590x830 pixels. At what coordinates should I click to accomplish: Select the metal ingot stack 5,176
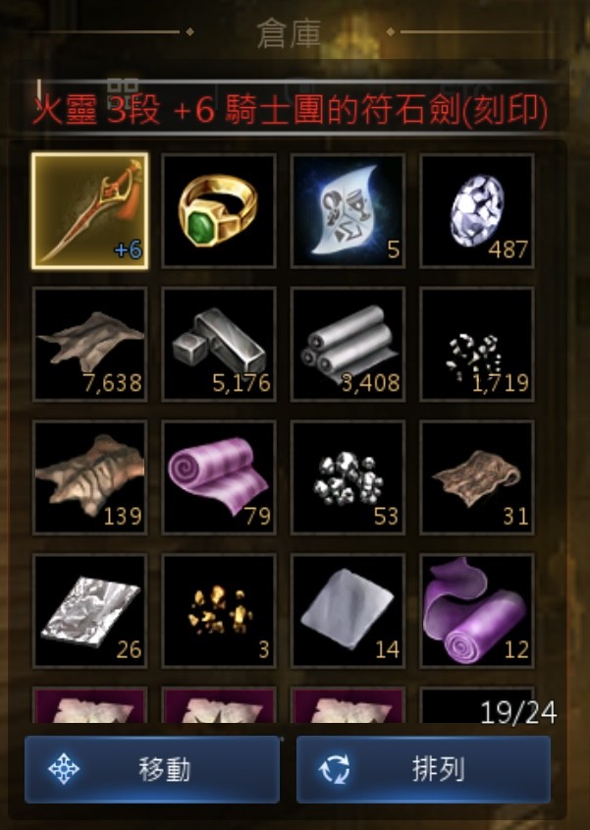[219, 344]
